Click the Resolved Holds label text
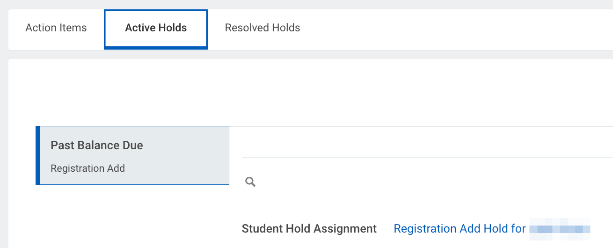 [263, 28]
